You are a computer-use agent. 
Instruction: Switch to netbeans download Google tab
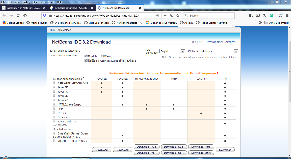[72, 8]
